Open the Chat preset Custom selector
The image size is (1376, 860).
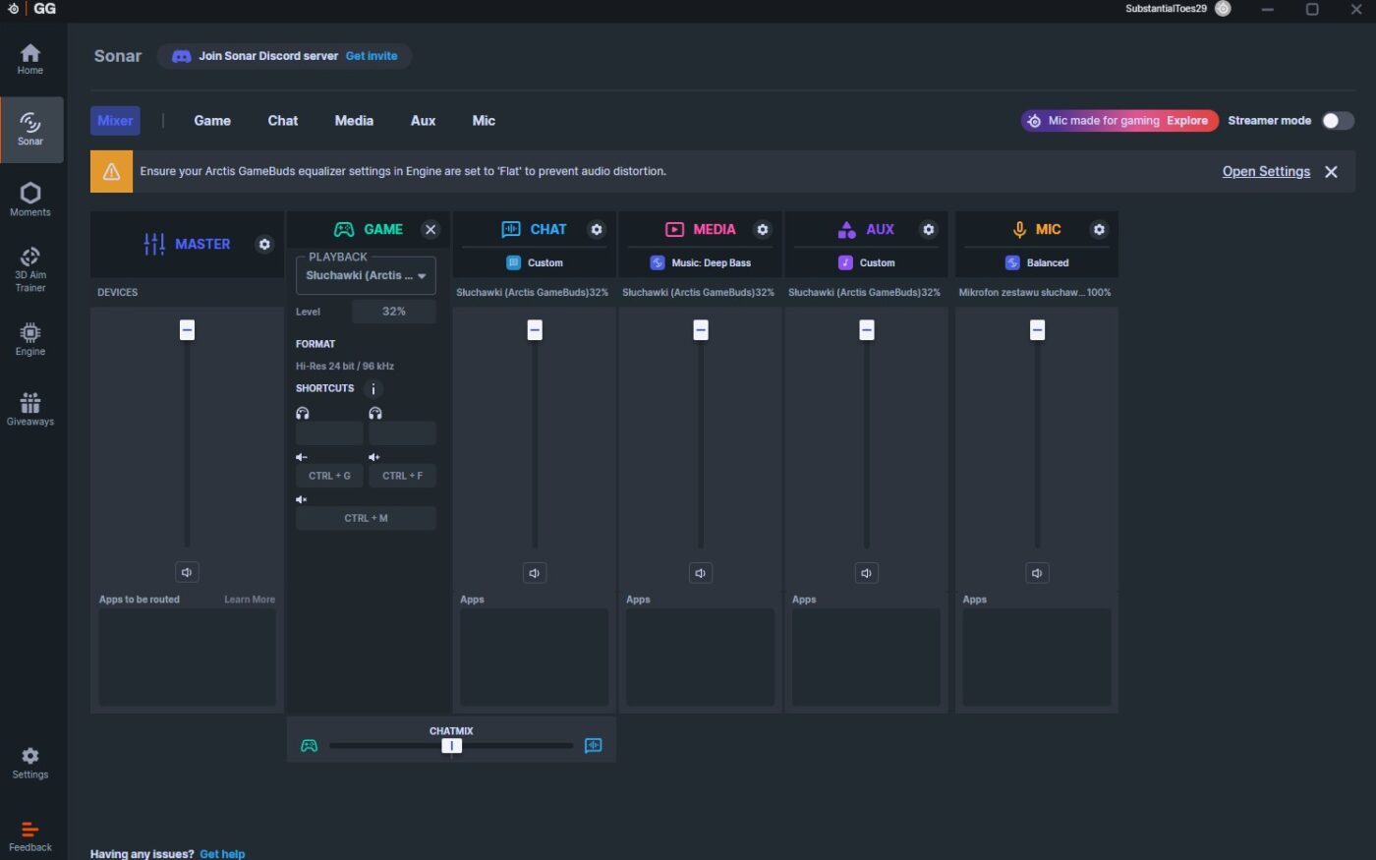click(535, 262)
